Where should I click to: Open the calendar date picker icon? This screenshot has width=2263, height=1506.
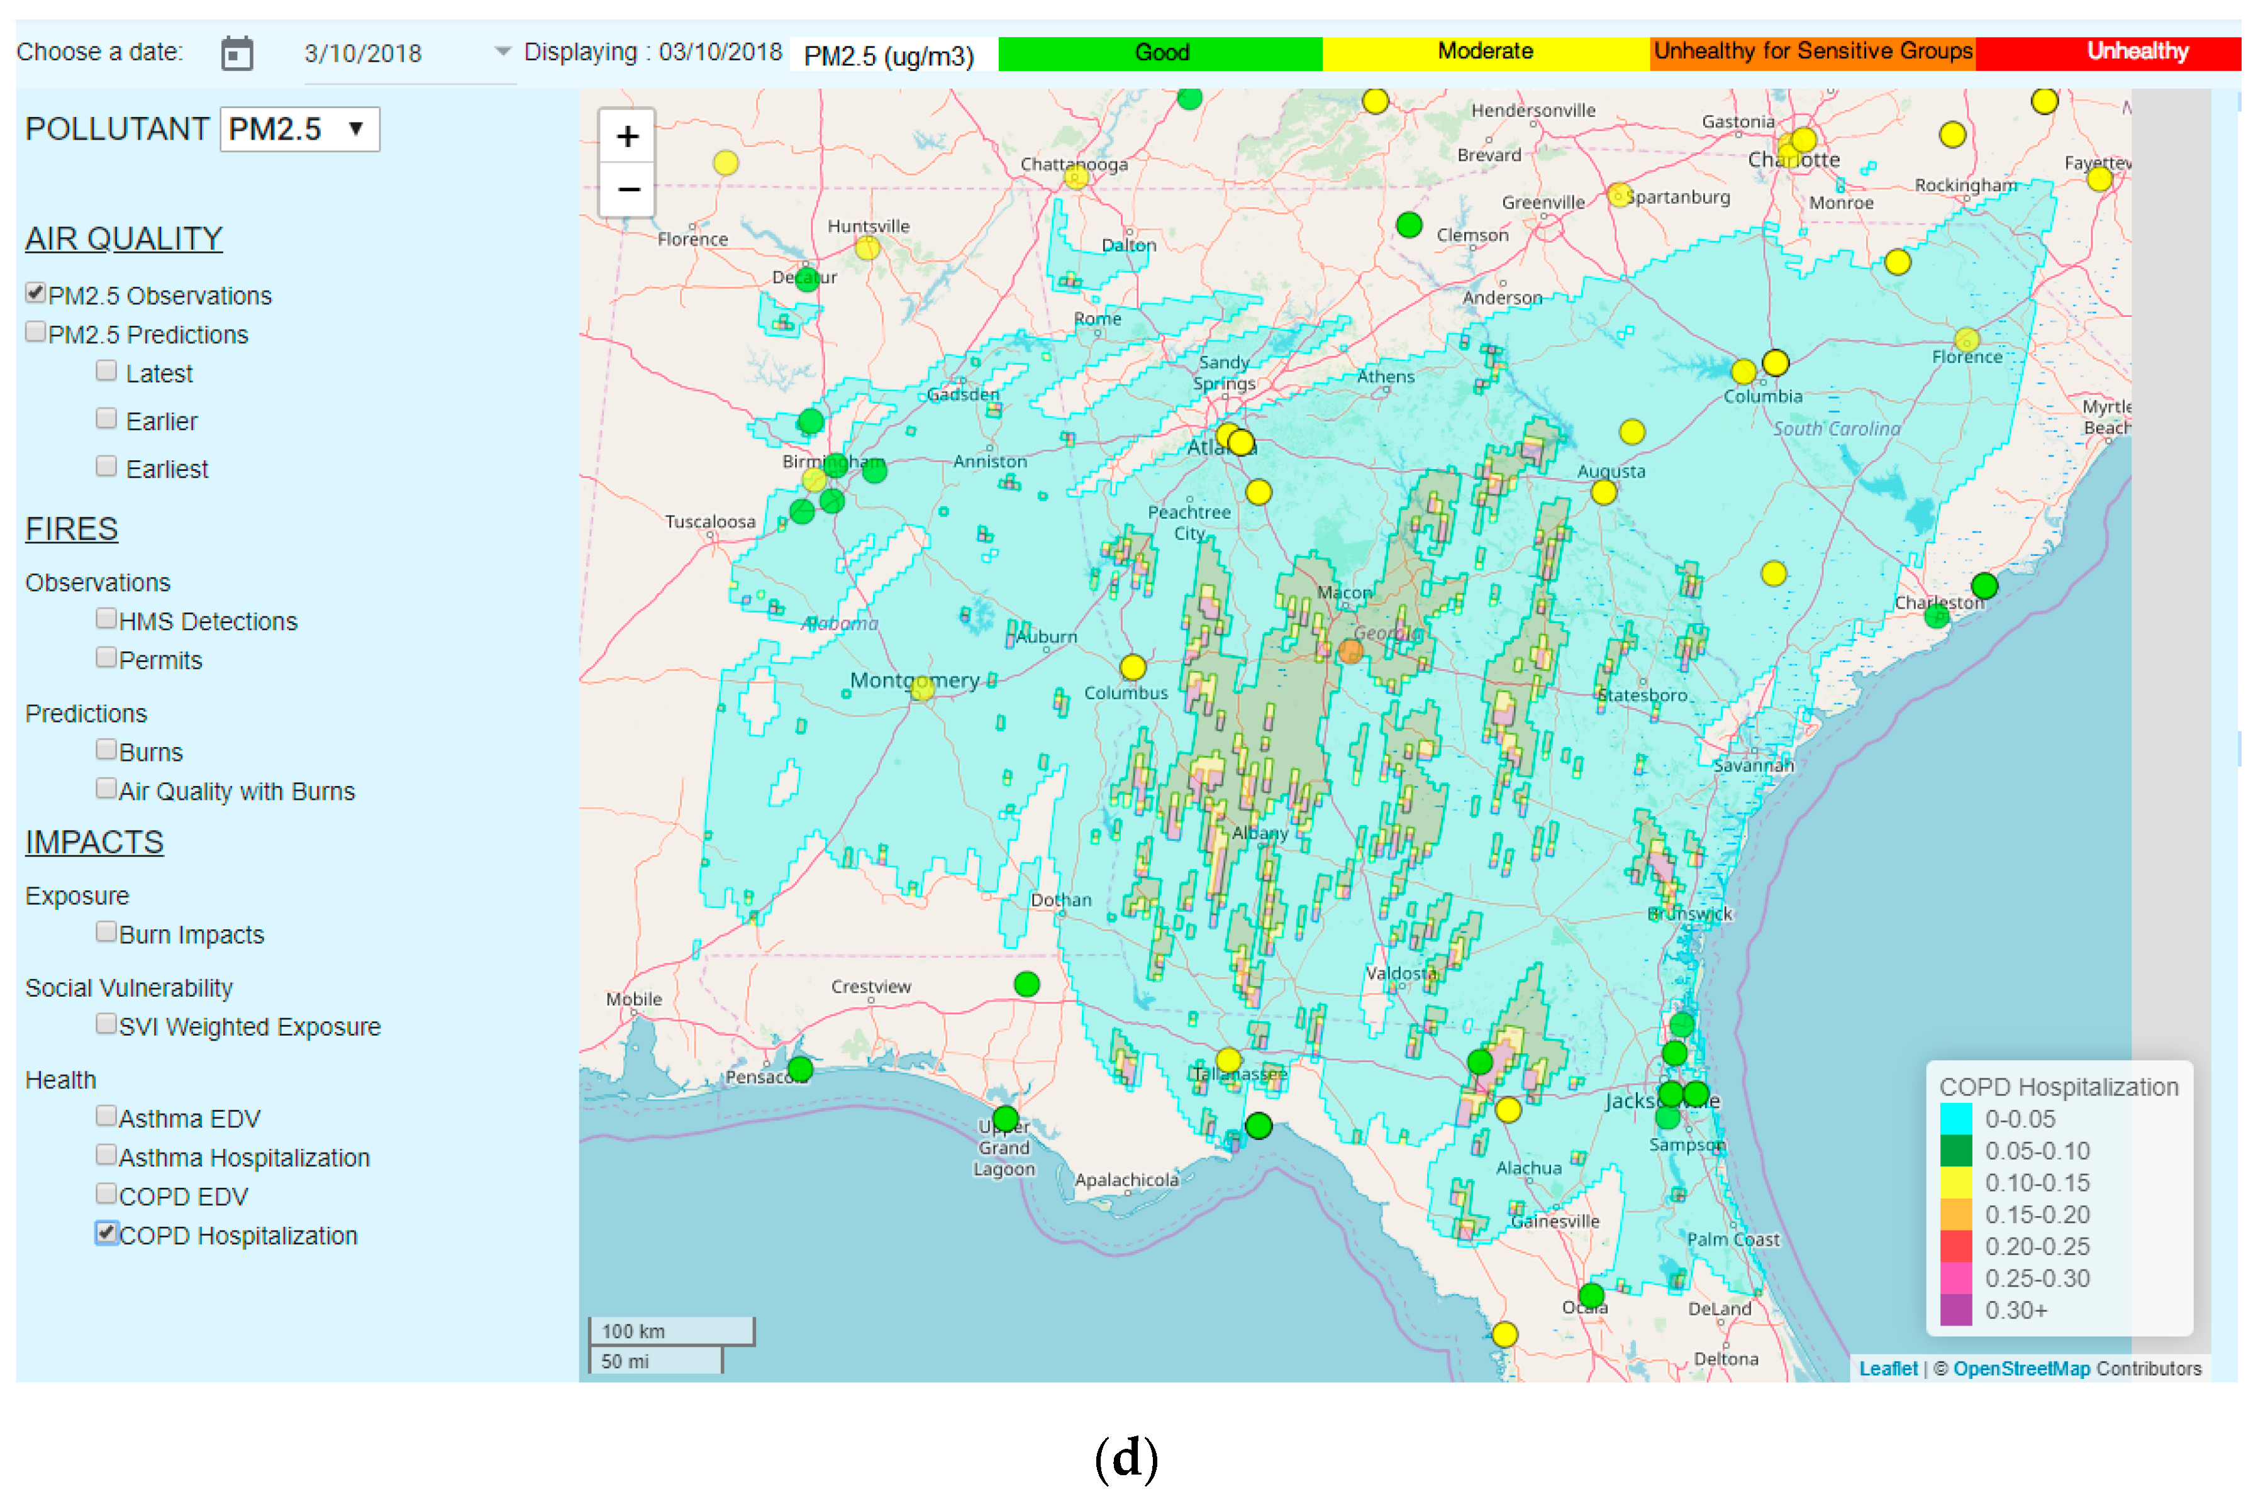(236, 53)
